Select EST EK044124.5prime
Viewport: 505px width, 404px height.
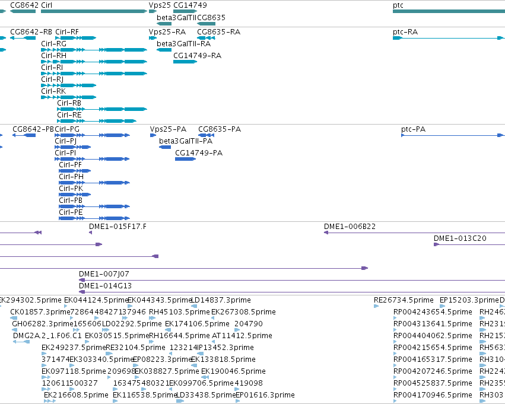96,300
